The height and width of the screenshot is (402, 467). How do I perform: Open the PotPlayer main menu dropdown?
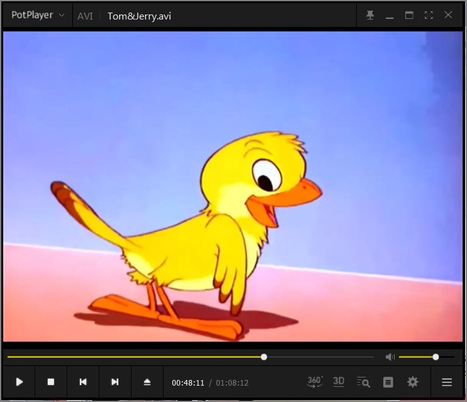[38, 15]
